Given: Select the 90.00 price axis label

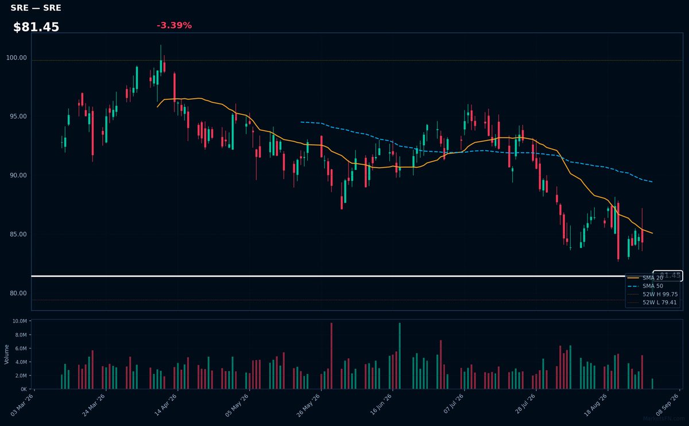Looking at the screenshot, I should [18, 175].
